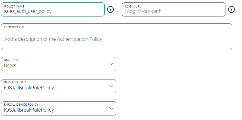
Task: Click into the Login URL field
Action: pyautogui.click(x=174, y=9)
